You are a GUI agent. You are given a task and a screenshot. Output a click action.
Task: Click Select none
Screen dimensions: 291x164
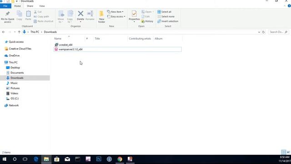click(x=166, y=16)
